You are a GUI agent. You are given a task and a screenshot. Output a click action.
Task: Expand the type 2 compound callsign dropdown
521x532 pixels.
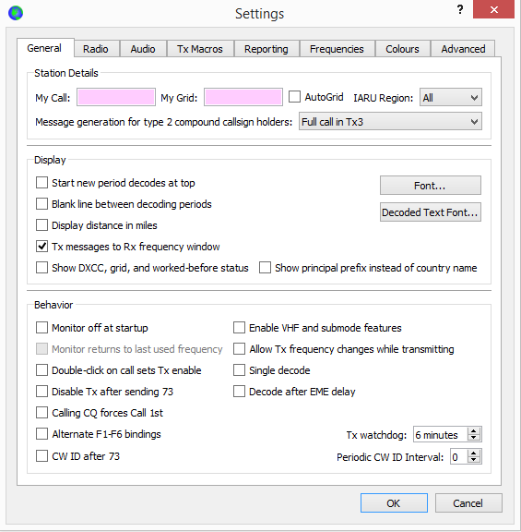[390, 122]
